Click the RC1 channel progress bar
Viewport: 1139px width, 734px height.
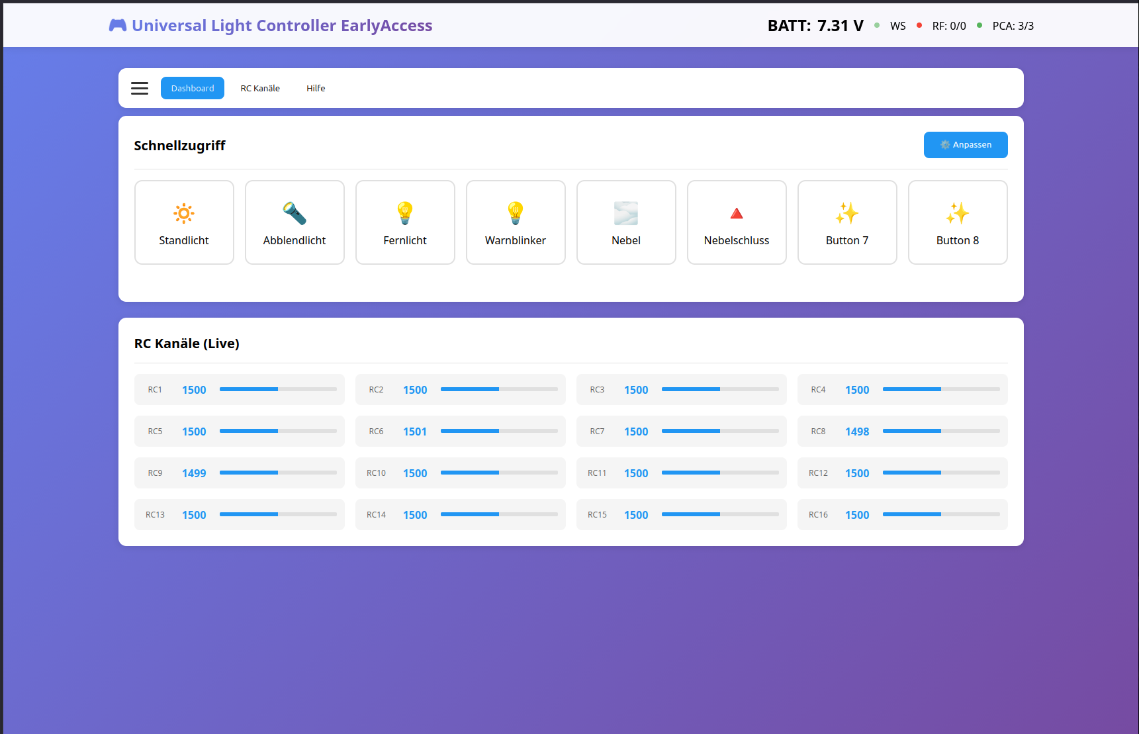point(278,389)
